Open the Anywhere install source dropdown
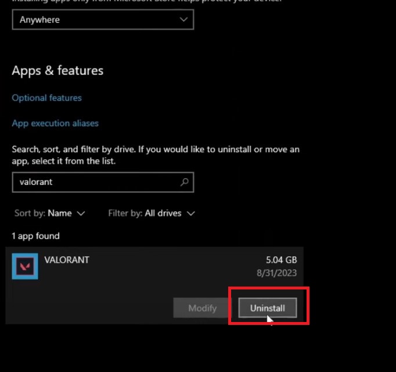 pyautogui.click(x=103, y=20)
